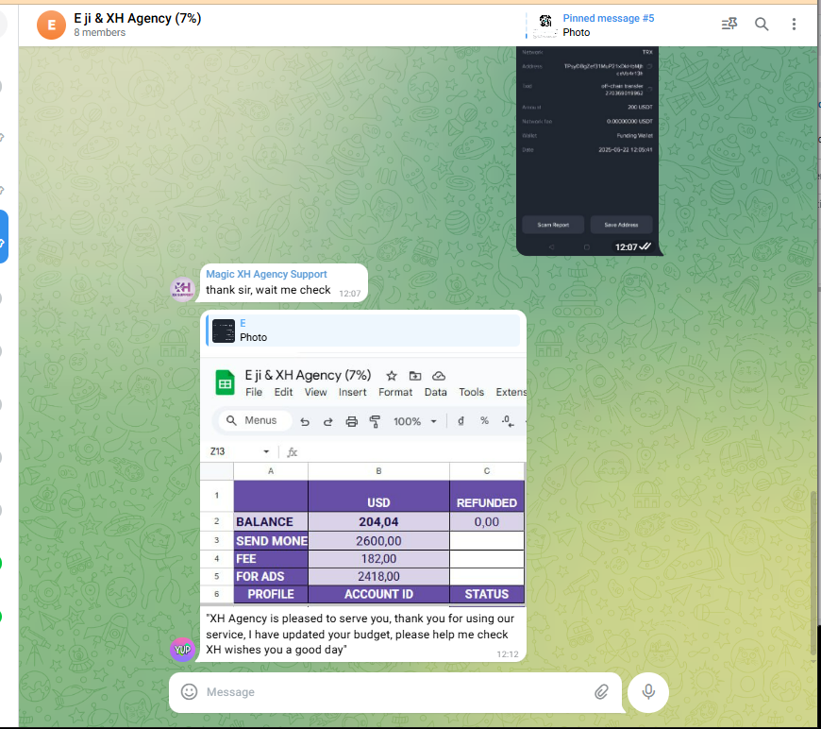The height and width of the screenshot is (729, 821).
Task: Click the replied-to Photo quote from E
Action: pos(363,331)
